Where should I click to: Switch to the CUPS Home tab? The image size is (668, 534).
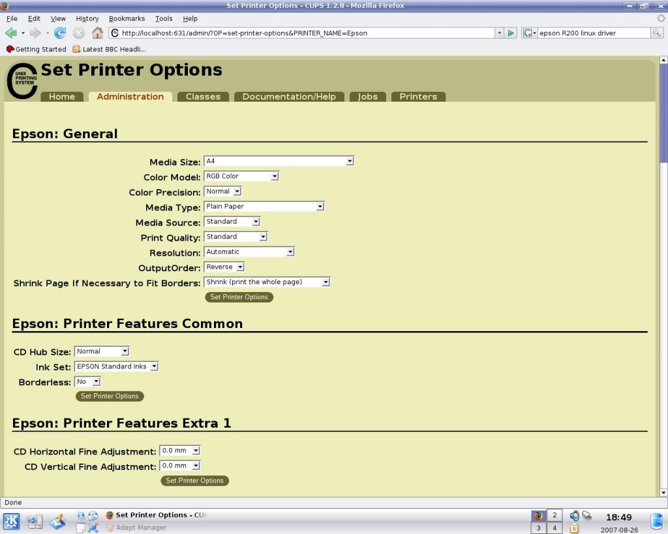click(x=62, y=96)
